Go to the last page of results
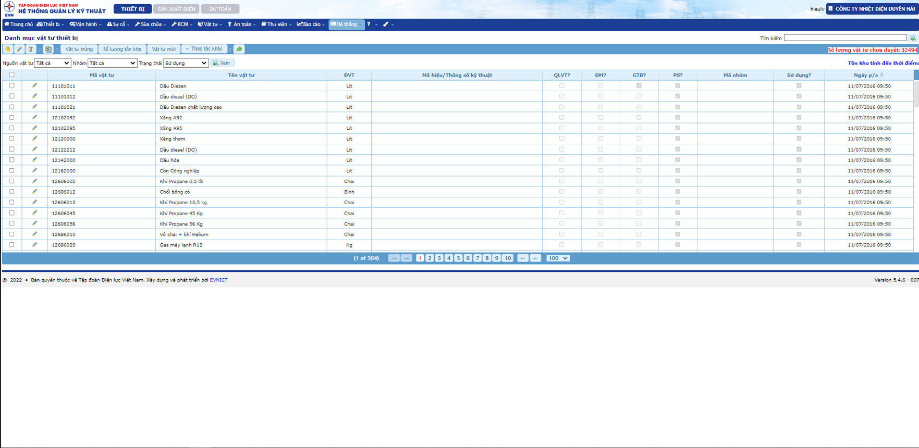 (535, 258)
